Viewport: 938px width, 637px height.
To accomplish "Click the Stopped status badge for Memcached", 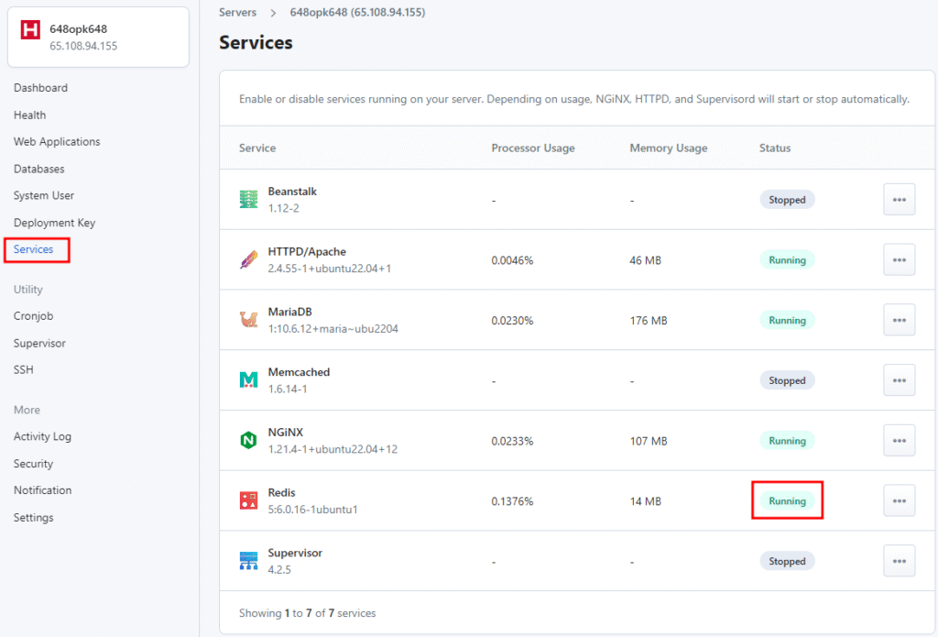I will (x=787, y=380).
